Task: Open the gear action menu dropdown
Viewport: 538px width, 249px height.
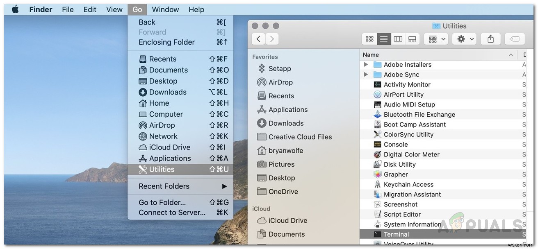Action: tap(464, 38)
